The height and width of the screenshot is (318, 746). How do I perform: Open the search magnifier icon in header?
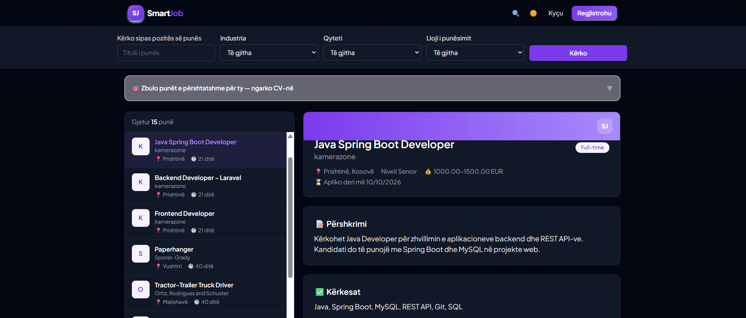coord(515,13)
